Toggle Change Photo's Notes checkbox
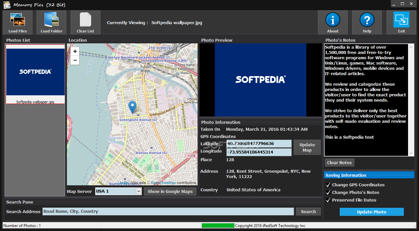Viewport: 419px width, 231px height. tap(328, 192)
